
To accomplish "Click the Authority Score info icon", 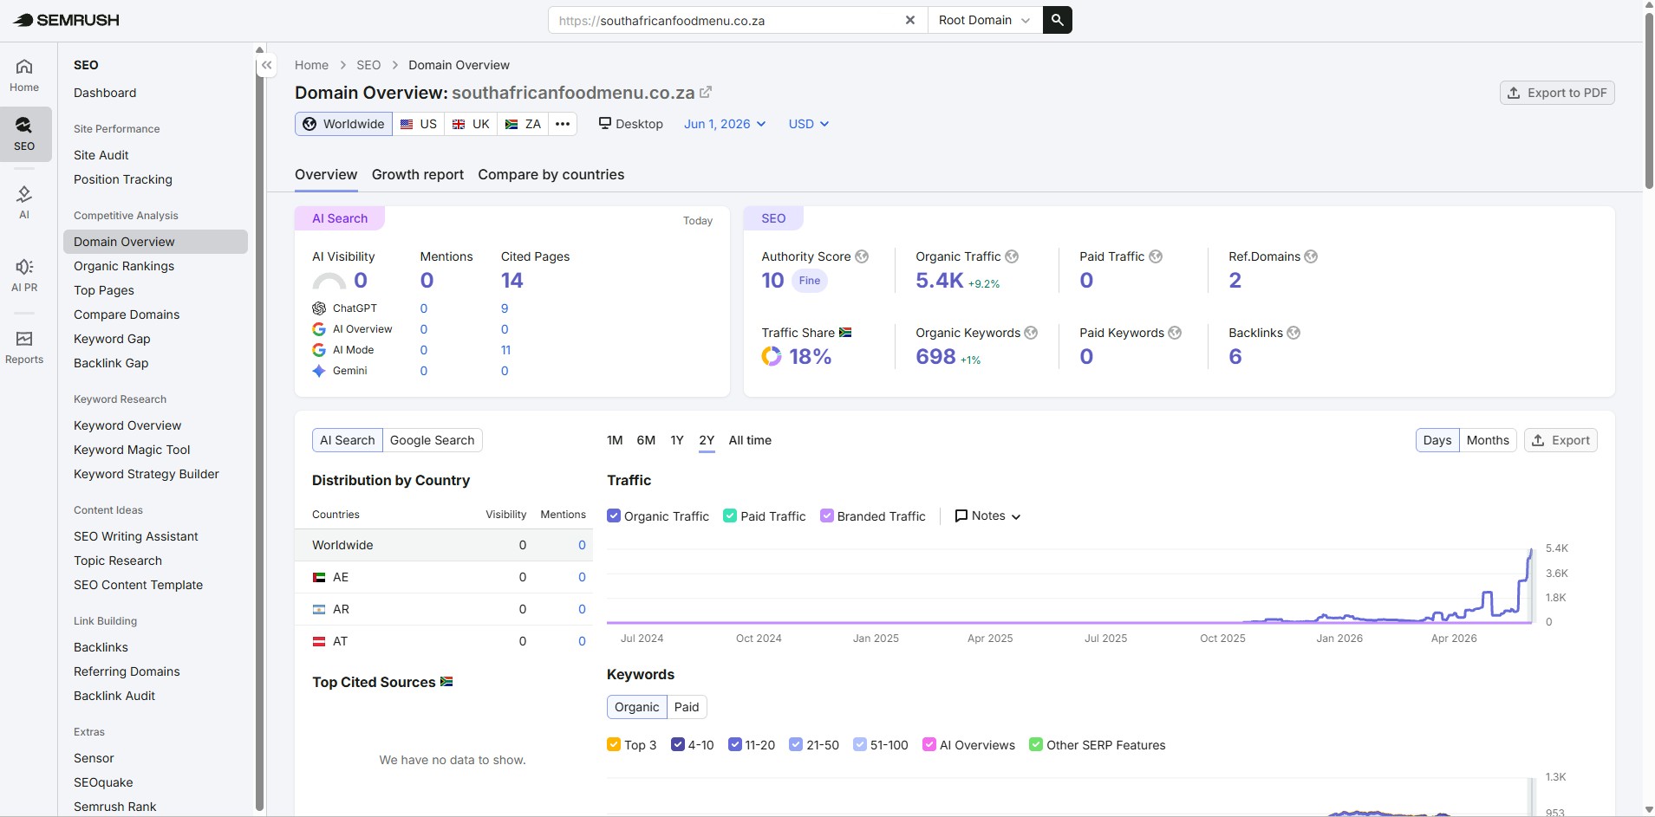I will pos(862,256).
